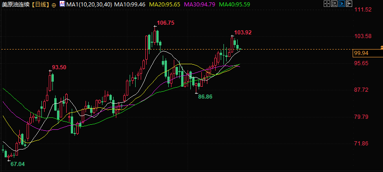The height and width of the screenshot is (172, 383).
Task: Click the green MA40:95.59 value
Action: (235, 4)
